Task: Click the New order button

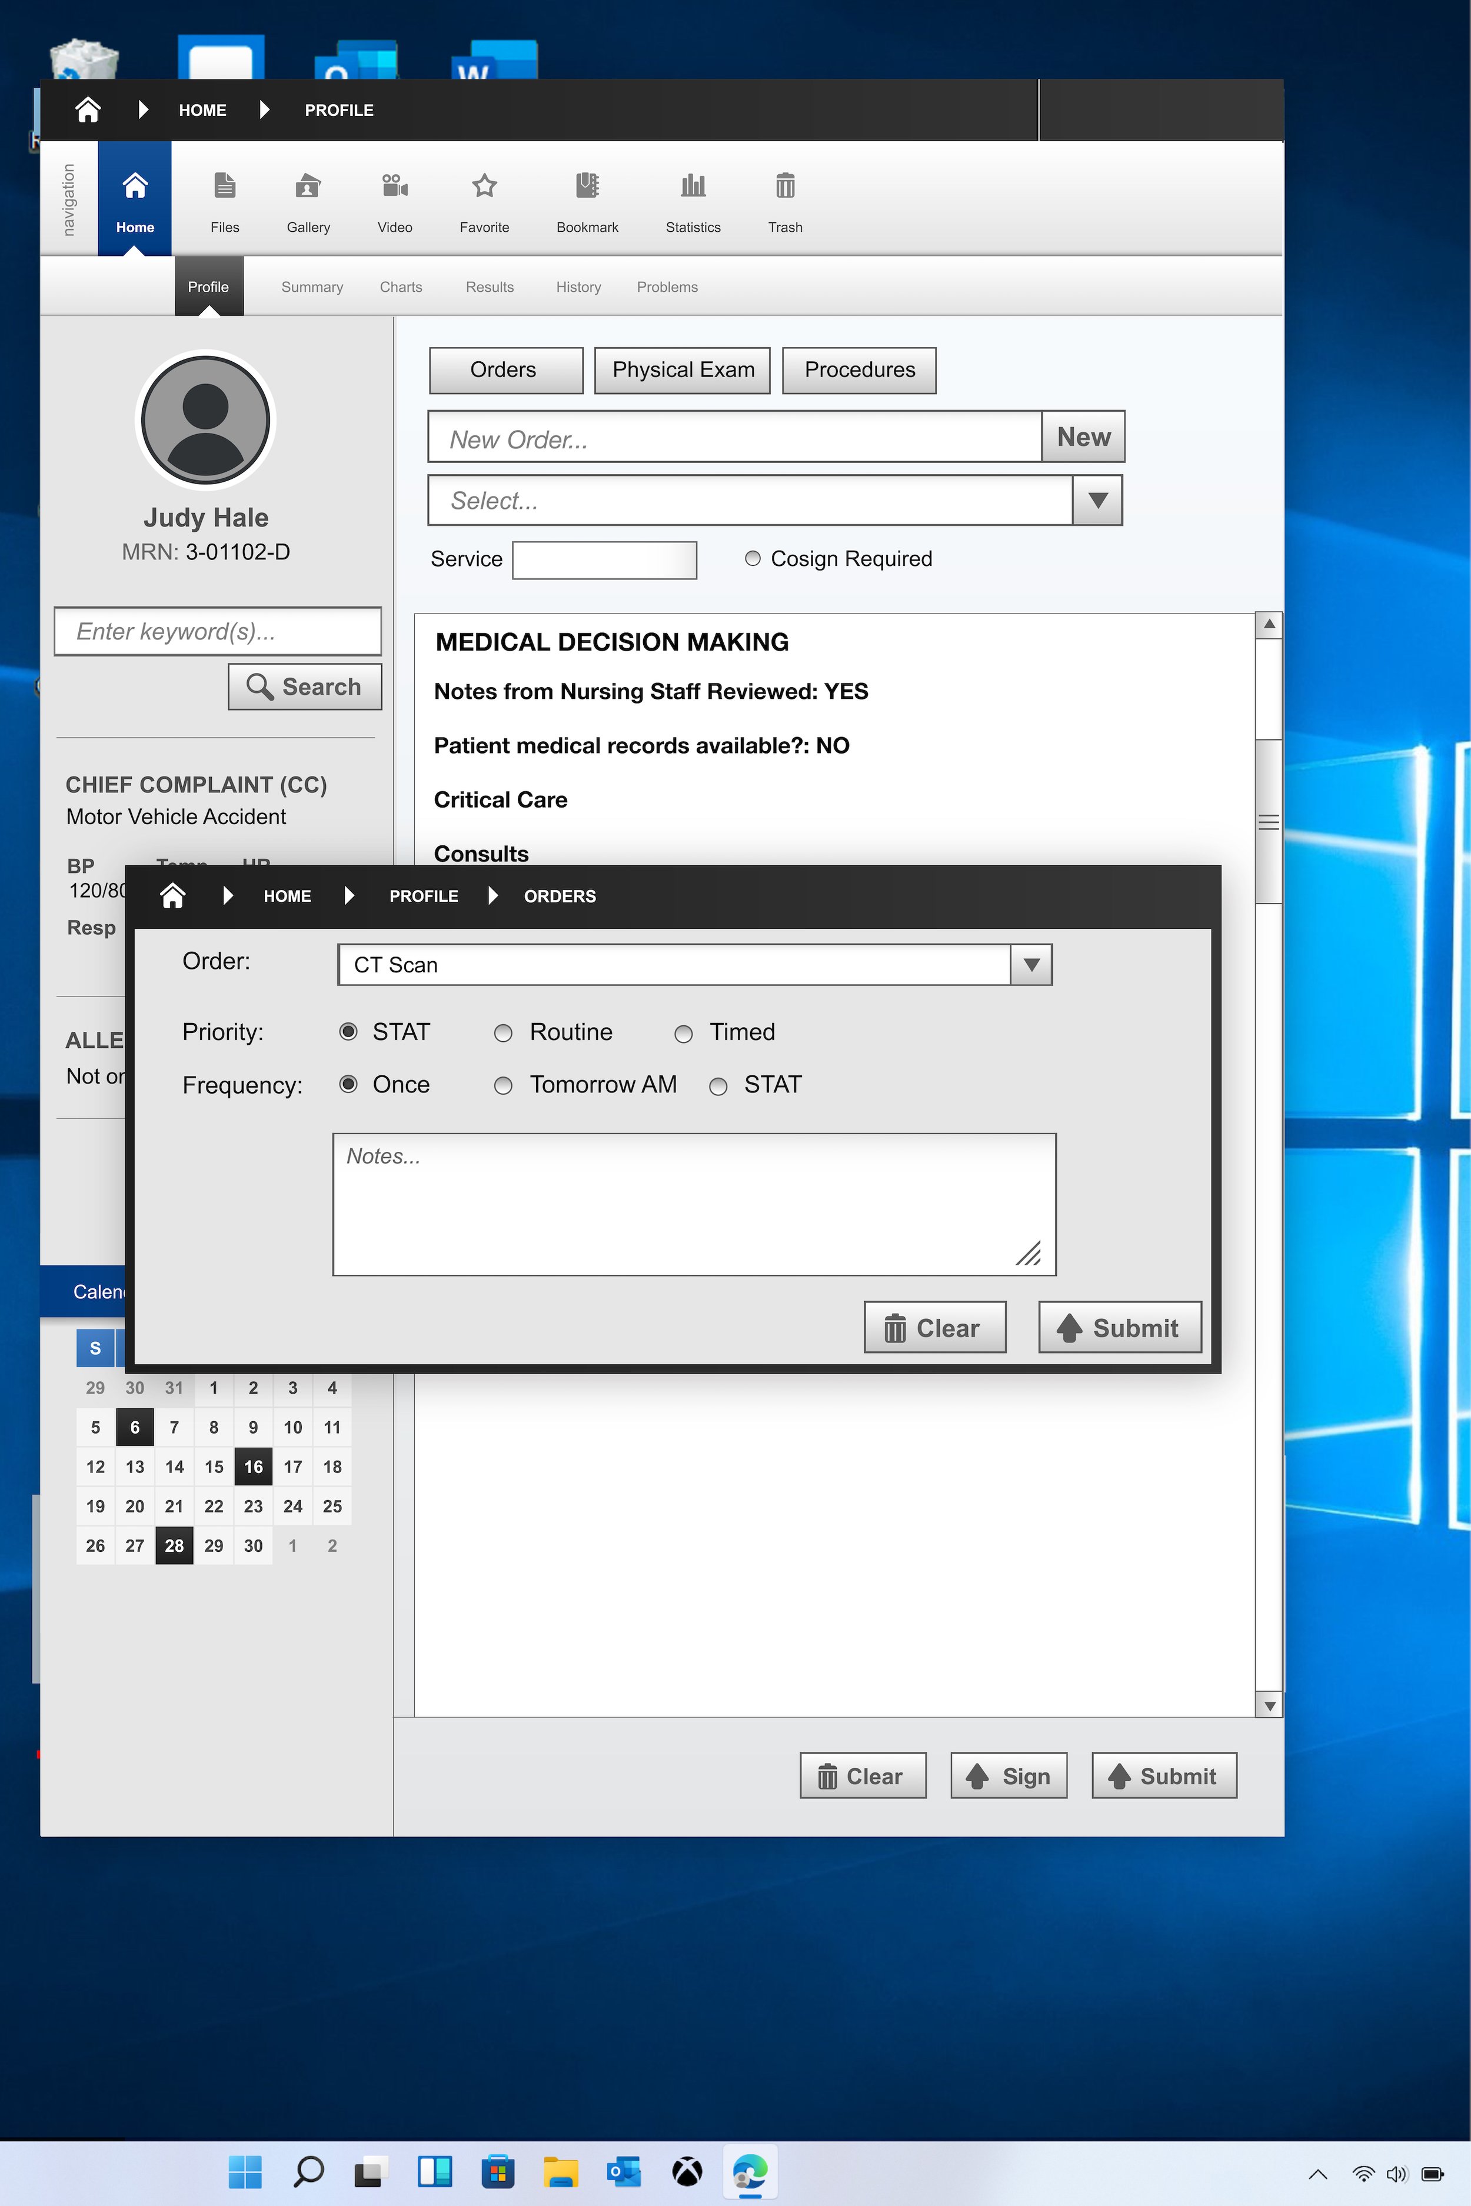Action: pos(1084,436)
